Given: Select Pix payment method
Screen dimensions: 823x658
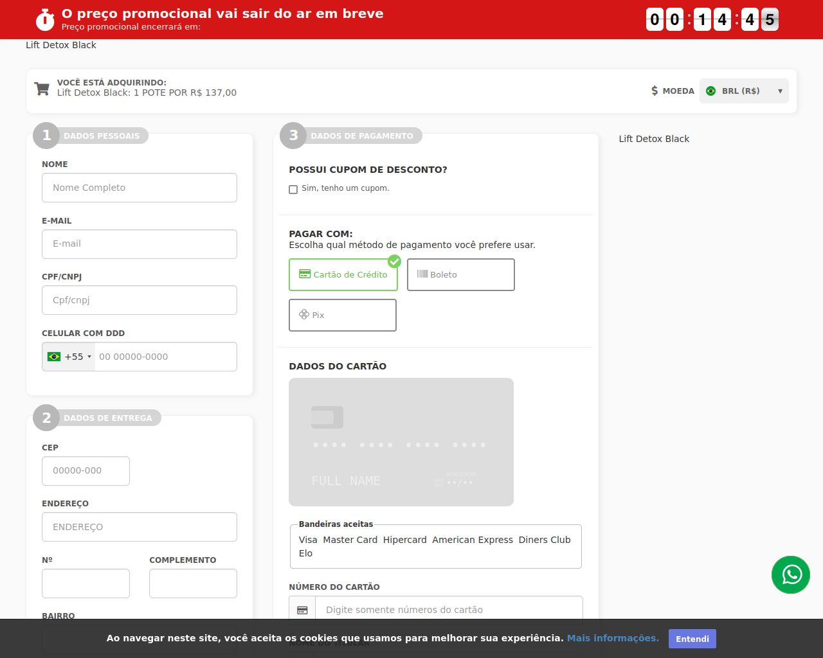Looking at the screenshot, I should coord(343,315).
